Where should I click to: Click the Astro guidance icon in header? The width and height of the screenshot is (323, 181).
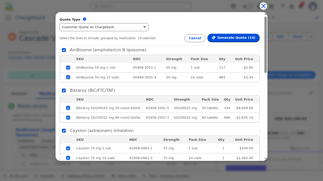tap(233, 6)
